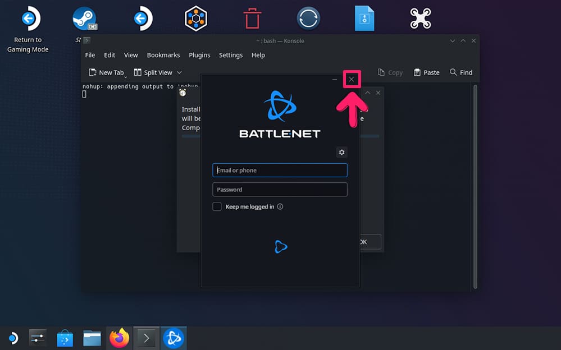
Task: Launch Discover store from the taskbar
Action: [x=65, y=338]
